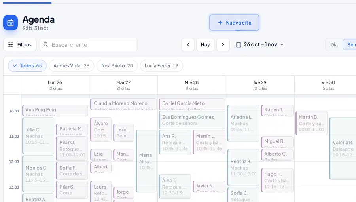Select the Mar 27 day header

pos(123,85)
